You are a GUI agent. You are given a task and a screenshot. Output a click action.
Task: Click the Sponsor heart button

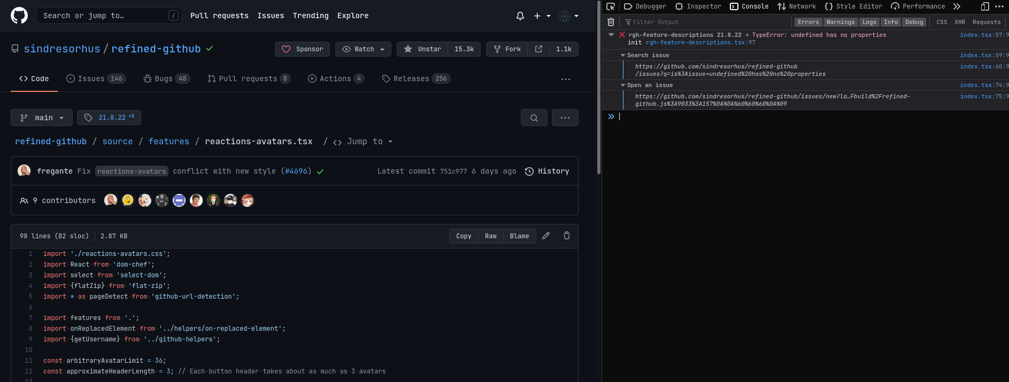pos(302,49)
